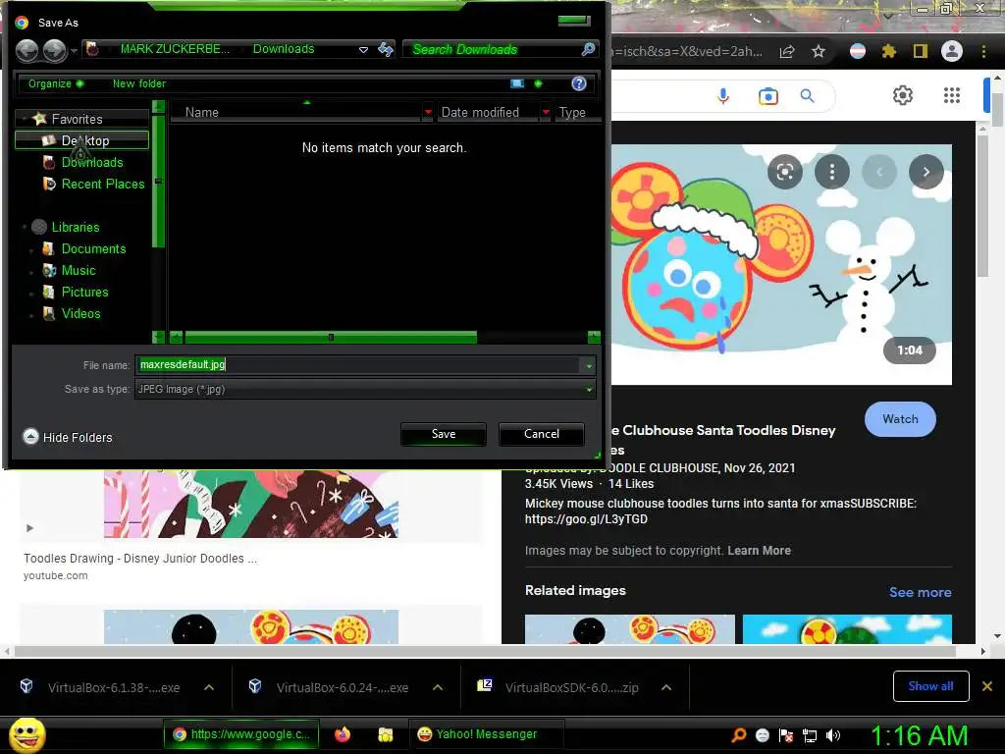Image resolution: width=1005 pixels, height=754 pixels.
Task: Click Google search magnifier icon
Action: click(807, 96)
